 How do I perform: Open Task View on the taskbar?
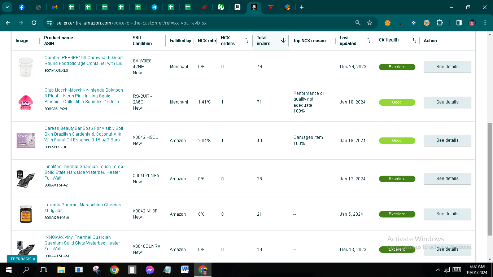click(x=43, y=269)
